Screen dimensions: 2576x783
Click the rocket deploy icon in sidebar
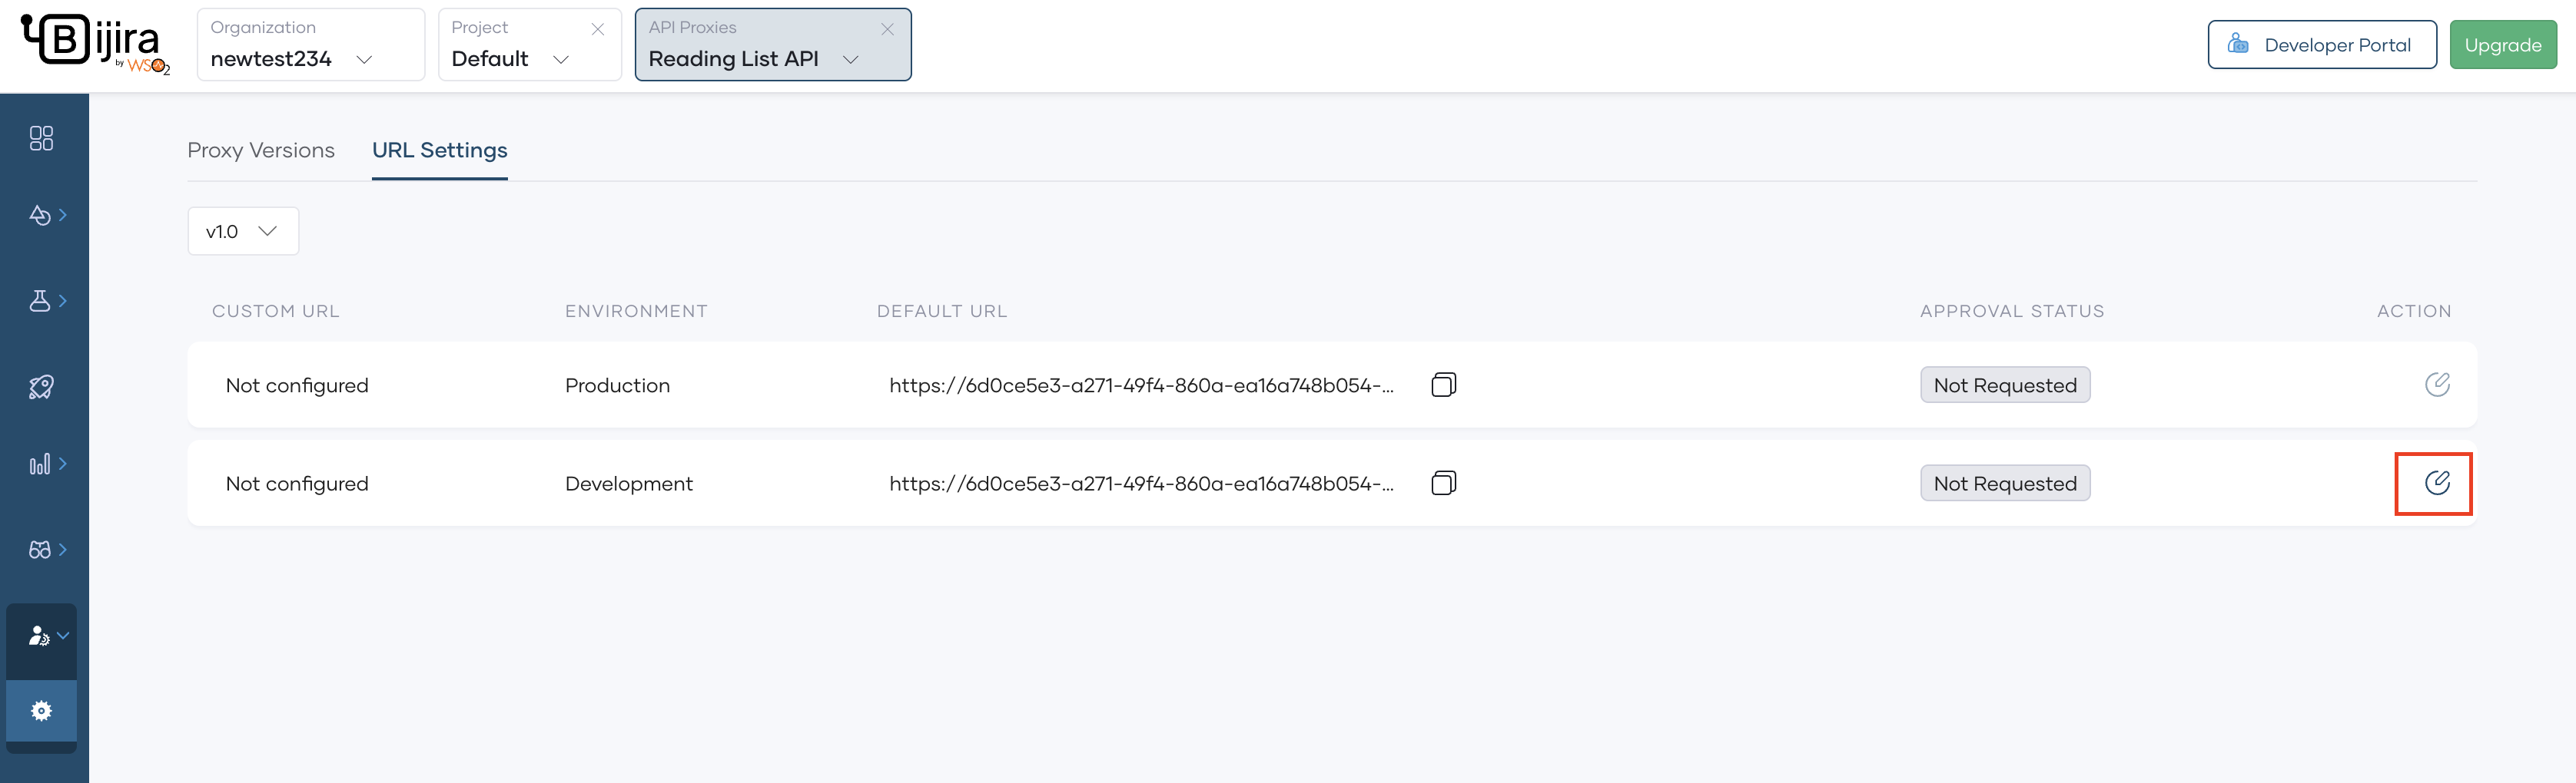[41, 388]
